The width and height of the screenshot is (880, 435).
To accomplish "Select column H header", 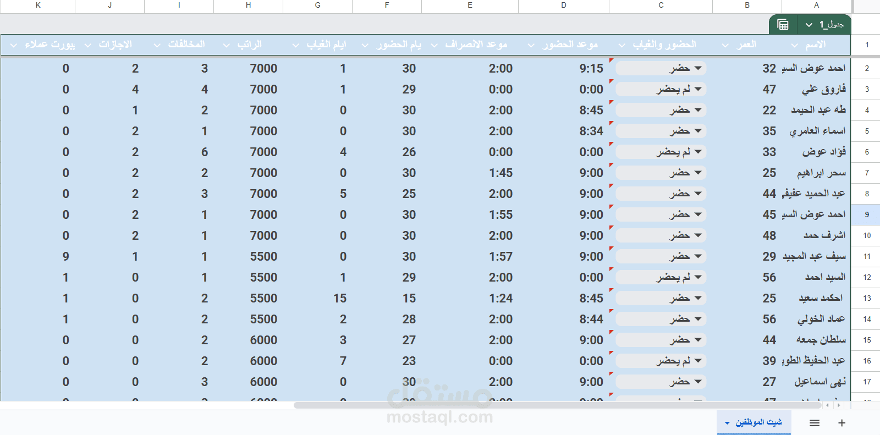I will point(249,5).
